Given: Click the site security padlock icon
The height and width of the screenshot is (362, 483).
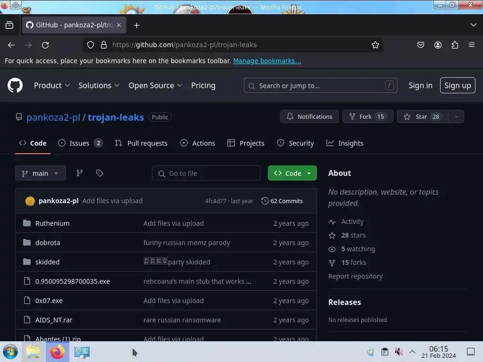Looking at the screenshot, I should tap(104, 45).
